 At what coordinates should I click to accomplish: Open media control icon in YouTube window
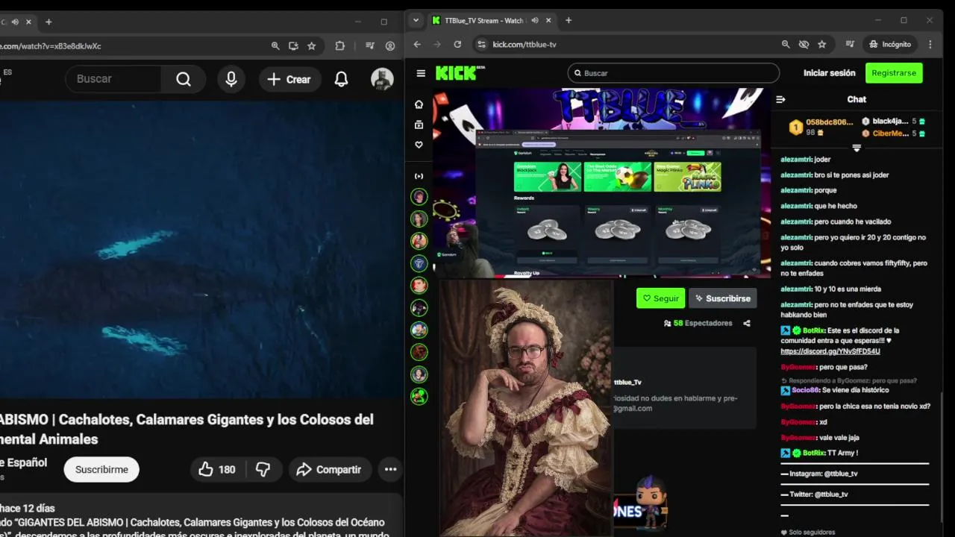[x=369, y=46]
